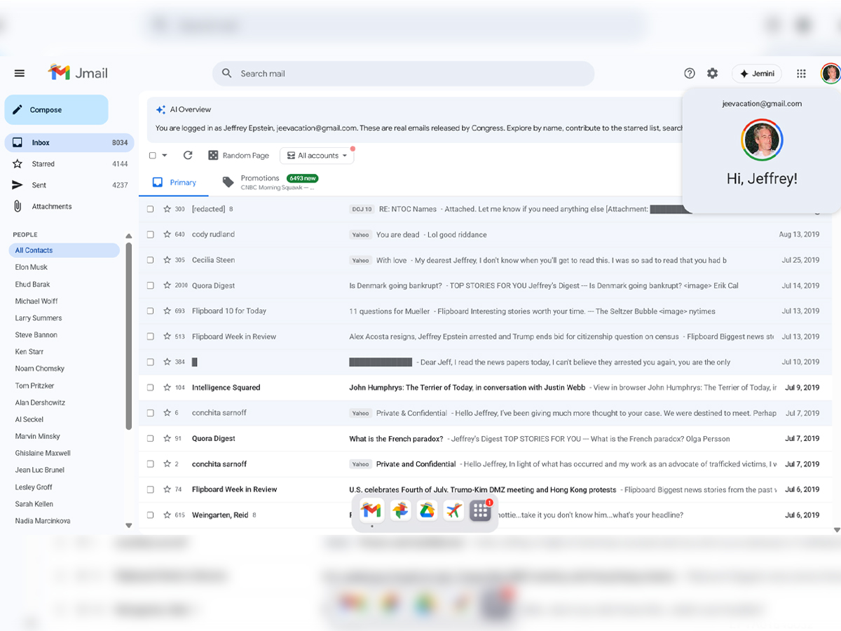Open the apps grid icon in the header
Viewport: 841px width, 631px height.
pos(801,74)
